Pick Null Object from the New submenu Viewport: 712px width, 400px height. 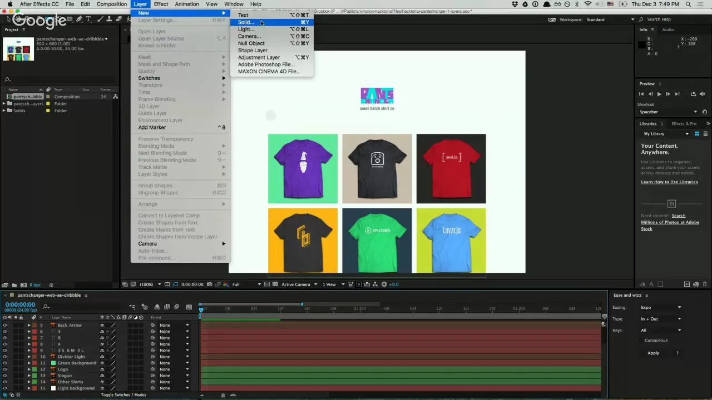pos(271,43)
